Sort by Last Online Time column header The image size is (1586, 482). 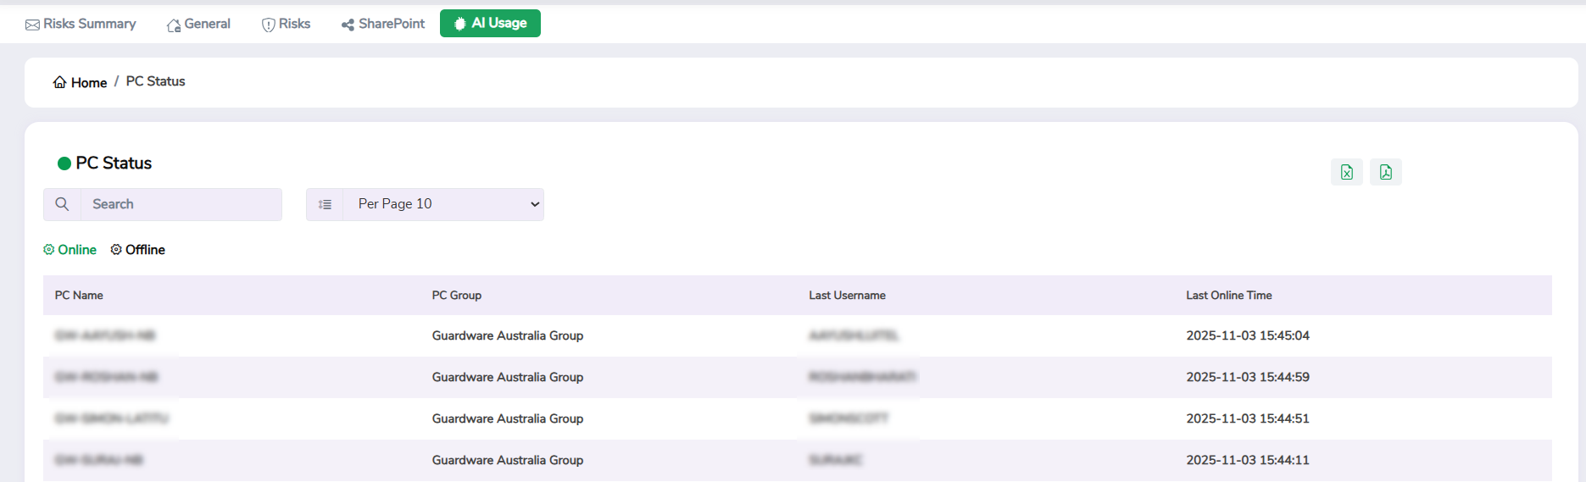(x=1228, y=295)
